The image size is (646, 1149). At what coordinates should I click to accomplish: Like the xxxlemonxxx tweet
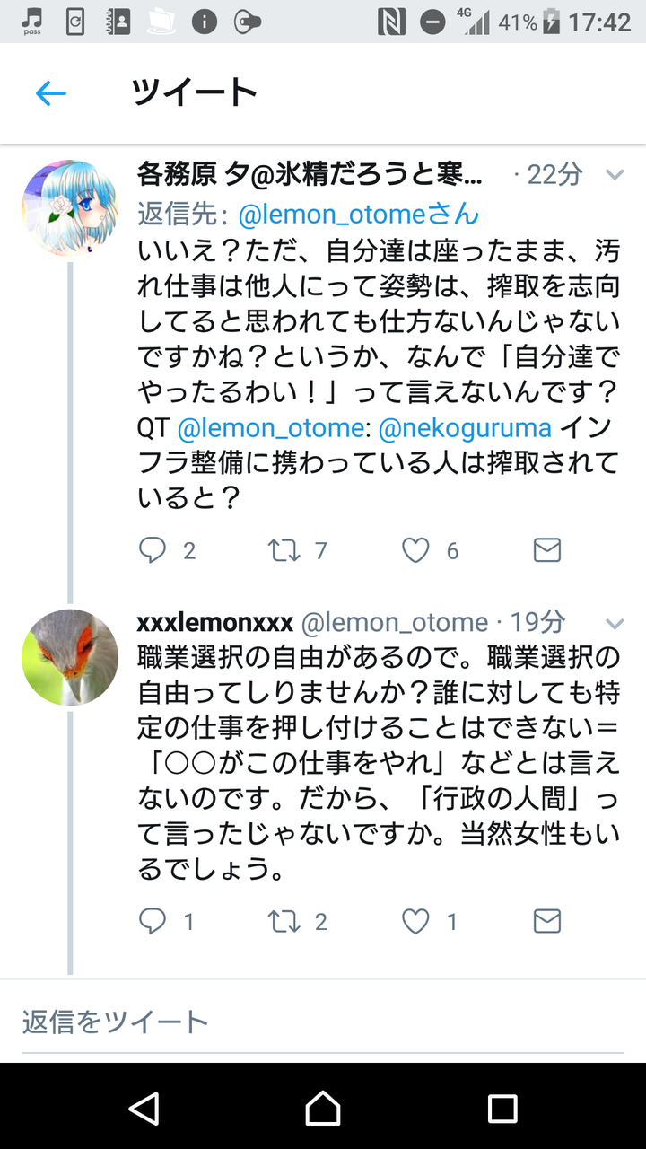click(415, 921)
